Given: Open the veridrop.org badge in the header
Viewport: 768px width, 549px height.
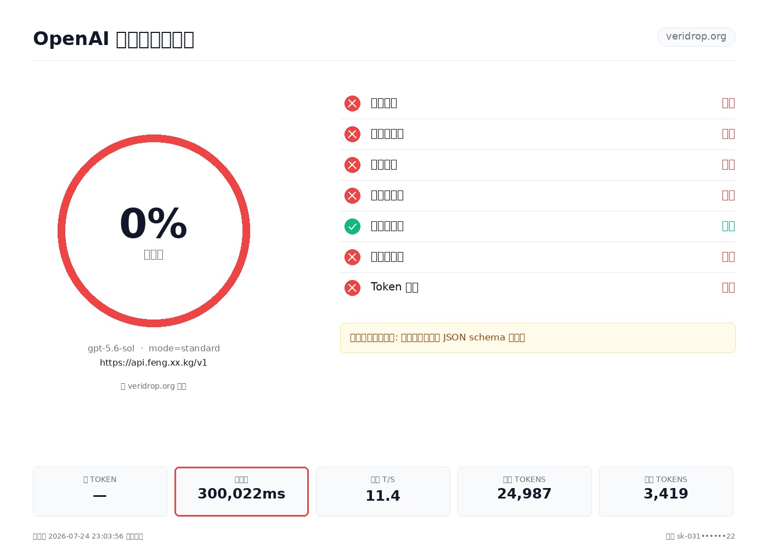Looking at the screenshot, I should (x=696, y=37).
